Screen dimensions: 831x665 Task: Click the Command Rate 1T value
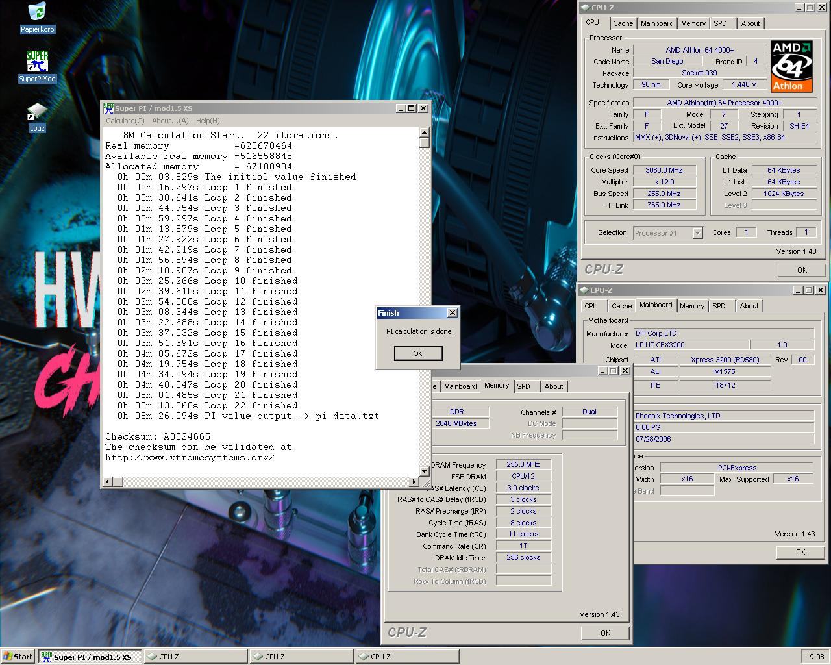[x=523, y=546]
